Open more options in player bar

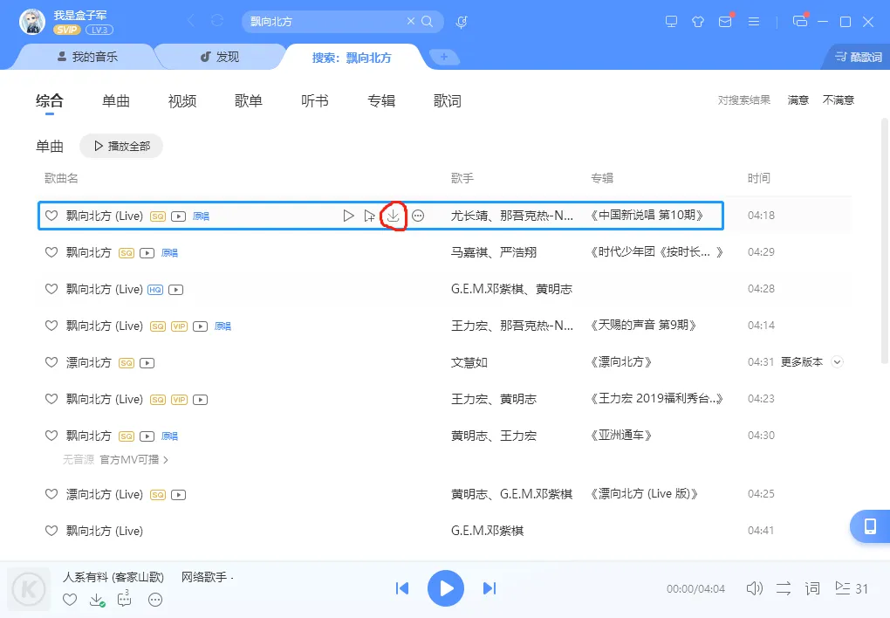coord(155,600)
